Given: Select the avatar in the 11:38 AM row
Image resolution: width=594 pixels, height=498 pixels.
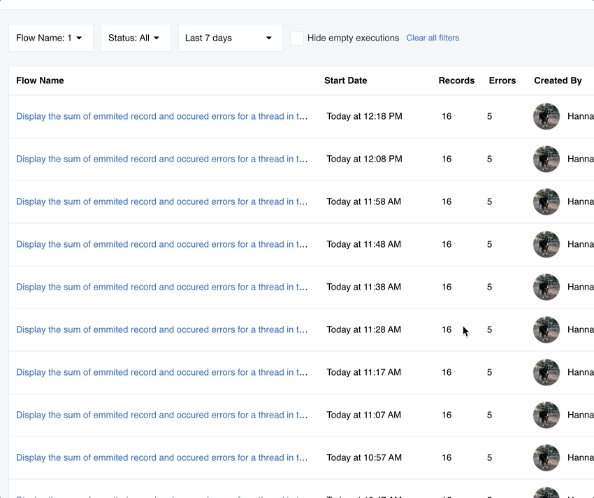Looking at the screenshot, I should [x=546, y=287].
